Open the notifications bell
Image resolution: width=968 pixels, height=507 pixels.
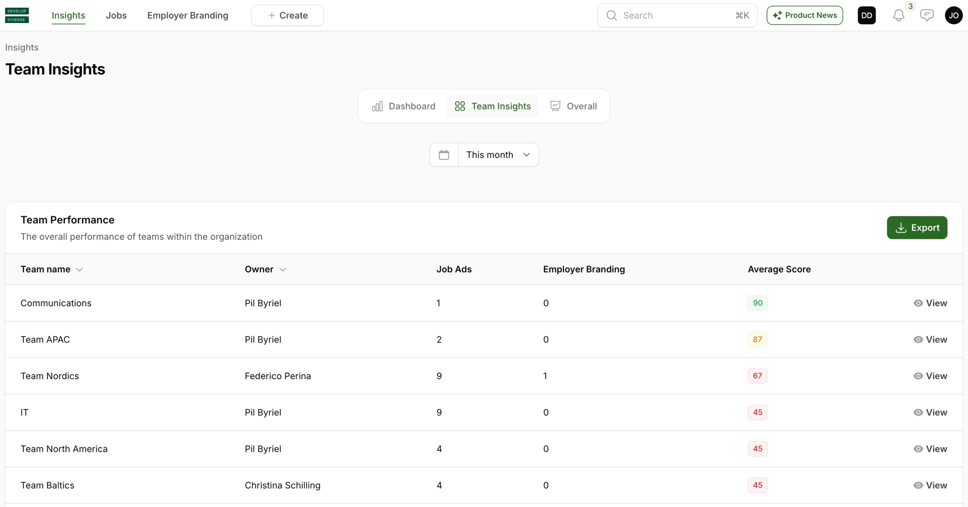pyautogui.click(x=898, y=15)
